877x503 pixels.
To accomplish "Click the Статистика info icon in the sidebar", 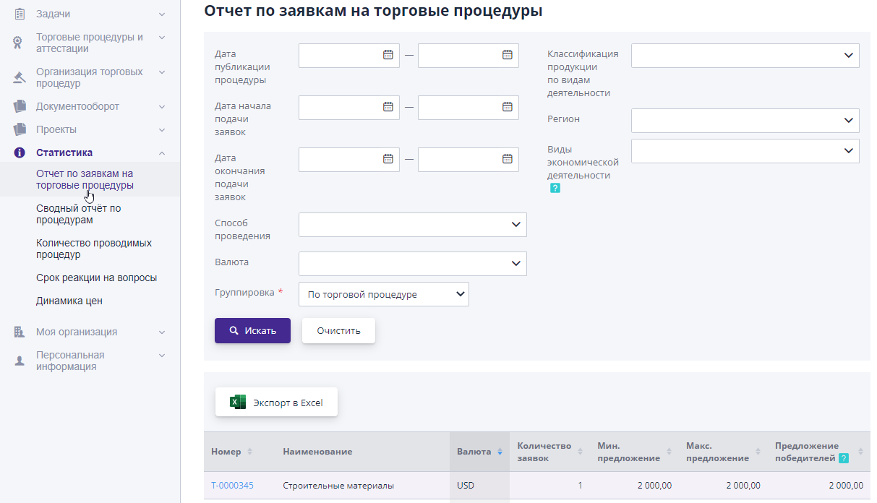I will [x=17, y=152].
